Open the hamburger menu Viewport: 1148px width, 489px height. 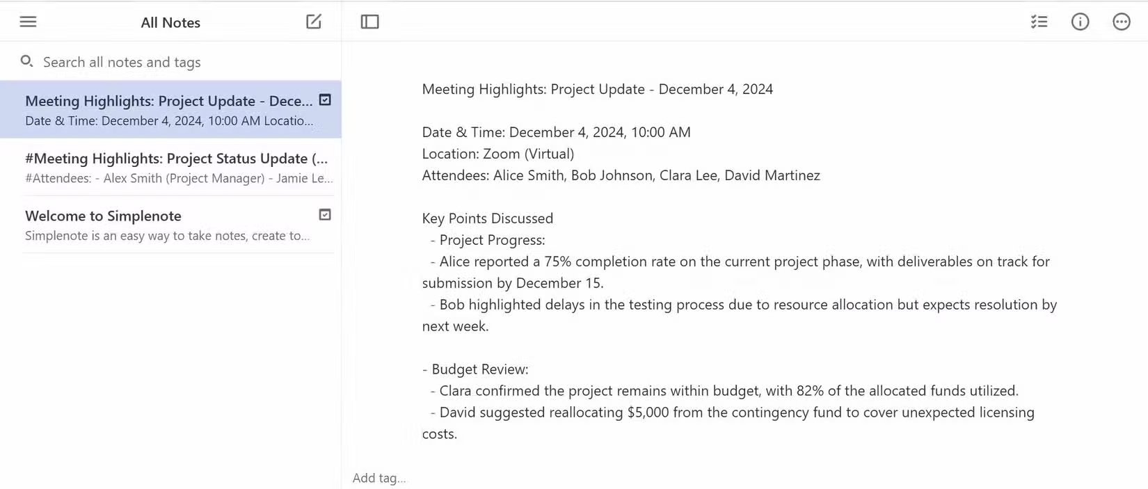point(28,22)
